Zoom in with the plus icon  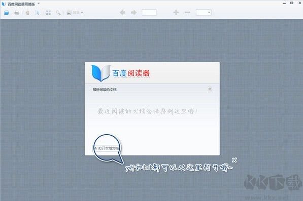click(x=176, y=13)
